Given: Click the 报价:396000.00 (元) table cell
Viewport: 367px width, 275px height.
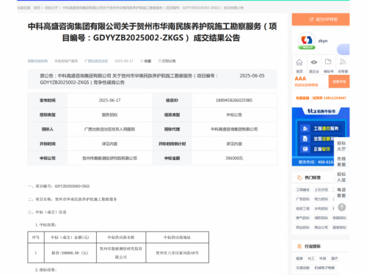Looking at the screenshot, I should click(x=70, y=253).
